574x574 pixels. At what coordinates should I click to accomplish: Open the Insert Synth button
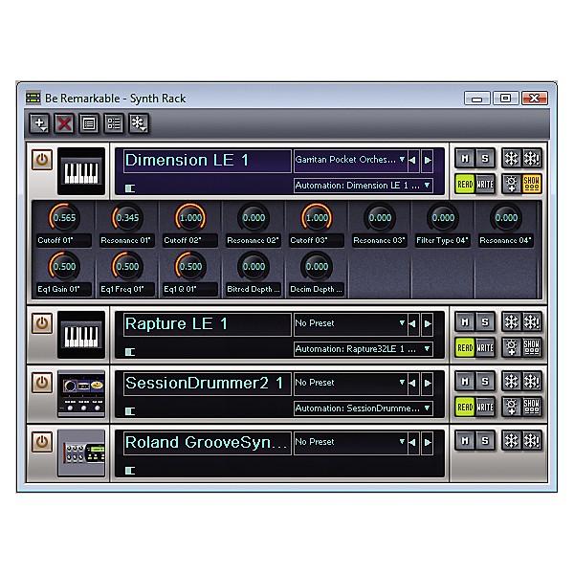(x=39, y=123)
